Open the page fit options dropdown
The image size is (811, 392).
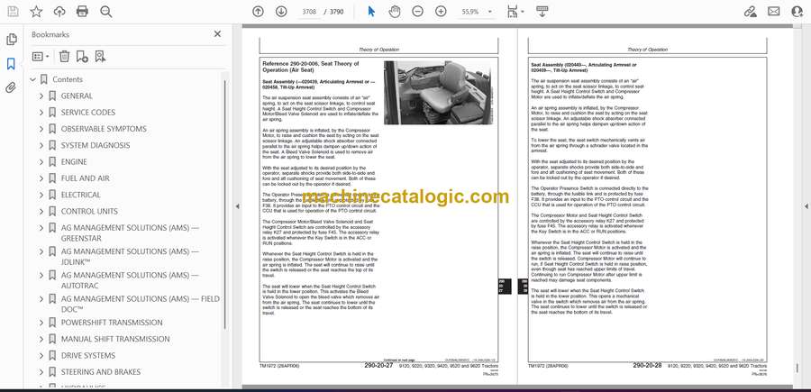[x=515, y=12]
